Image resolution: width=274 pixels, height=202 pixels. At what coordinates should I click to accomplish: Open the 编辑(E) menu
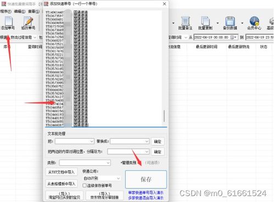pos(20,12)
